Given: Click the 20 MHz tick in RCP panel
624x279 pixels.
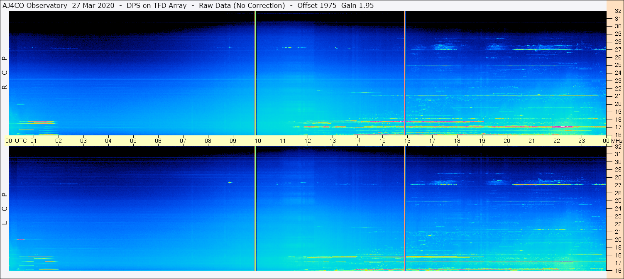Looking at the screenshot, I should (x=618, y=104).
